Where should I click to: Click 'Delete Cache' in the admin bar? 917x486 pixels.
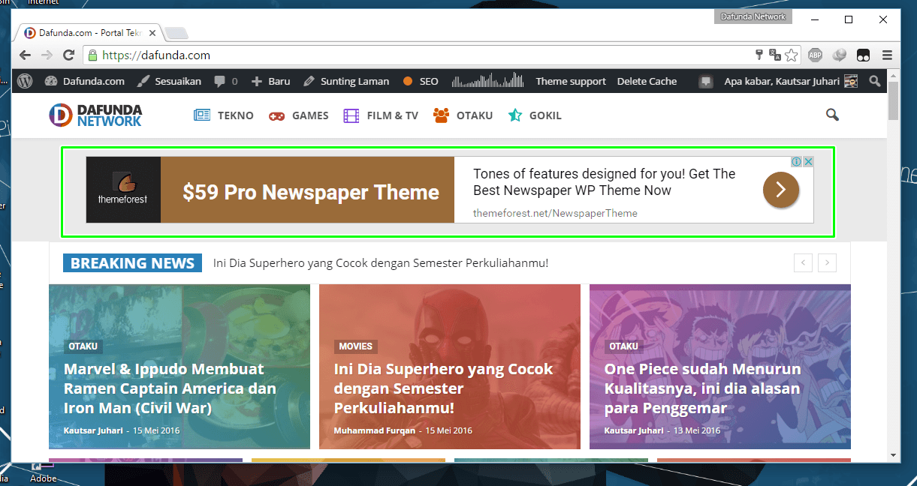click(x=647, y=81)
